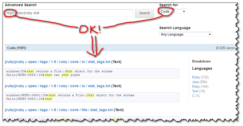Click snippet line 'fails(JRUBY-5663):IO#stat can stat pipes'
Viewport: 243px width, 126px height.
tap(43, 75)
